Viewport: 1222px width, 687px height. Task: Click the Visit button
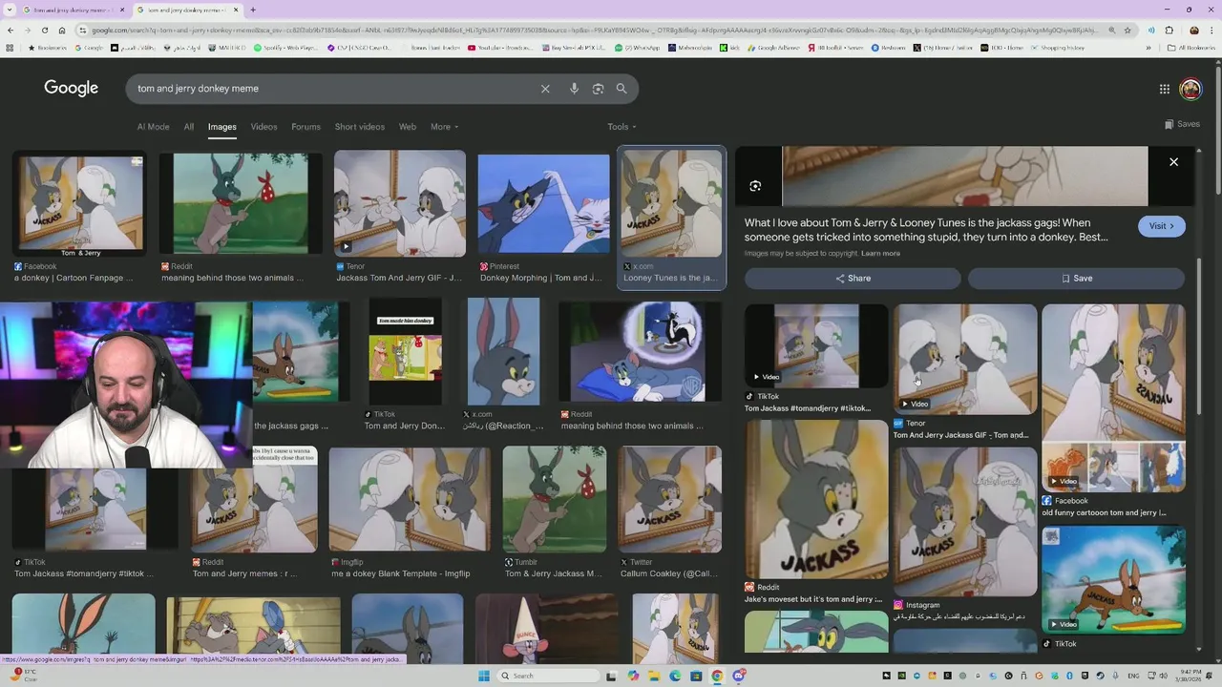1161,226
